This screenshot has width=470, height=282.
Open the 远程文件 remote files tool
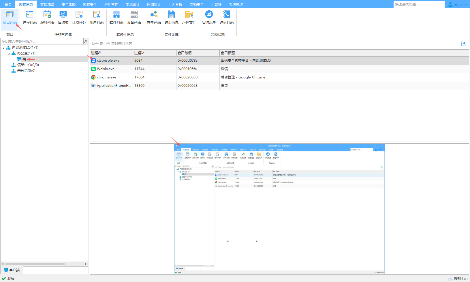(x=189, y=17)
